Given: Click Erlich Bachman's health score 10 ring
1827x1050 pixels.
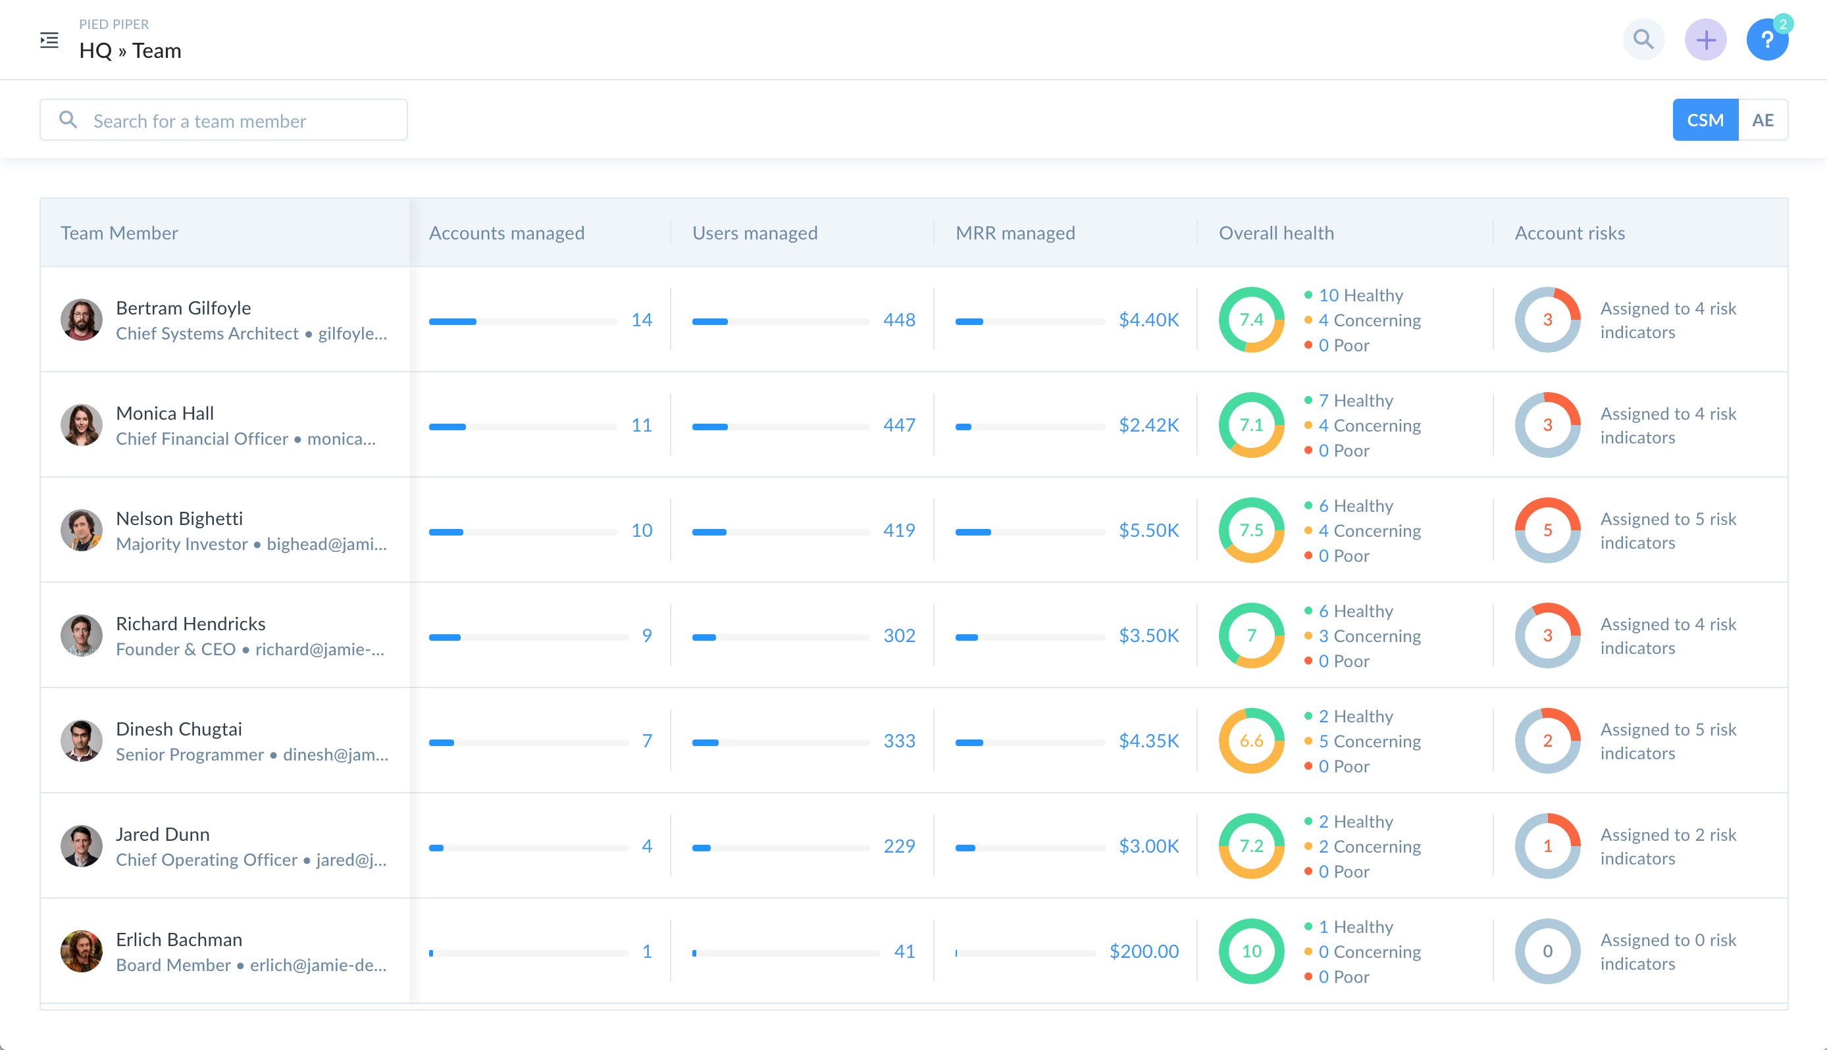Looking at the screenshot, I should tap(1250, 951).
